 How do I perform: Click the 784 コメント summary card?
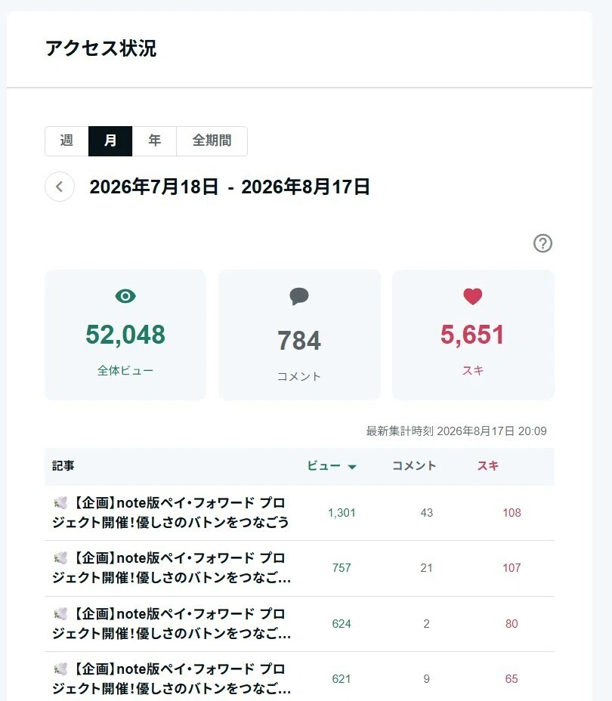click(299, 335)
